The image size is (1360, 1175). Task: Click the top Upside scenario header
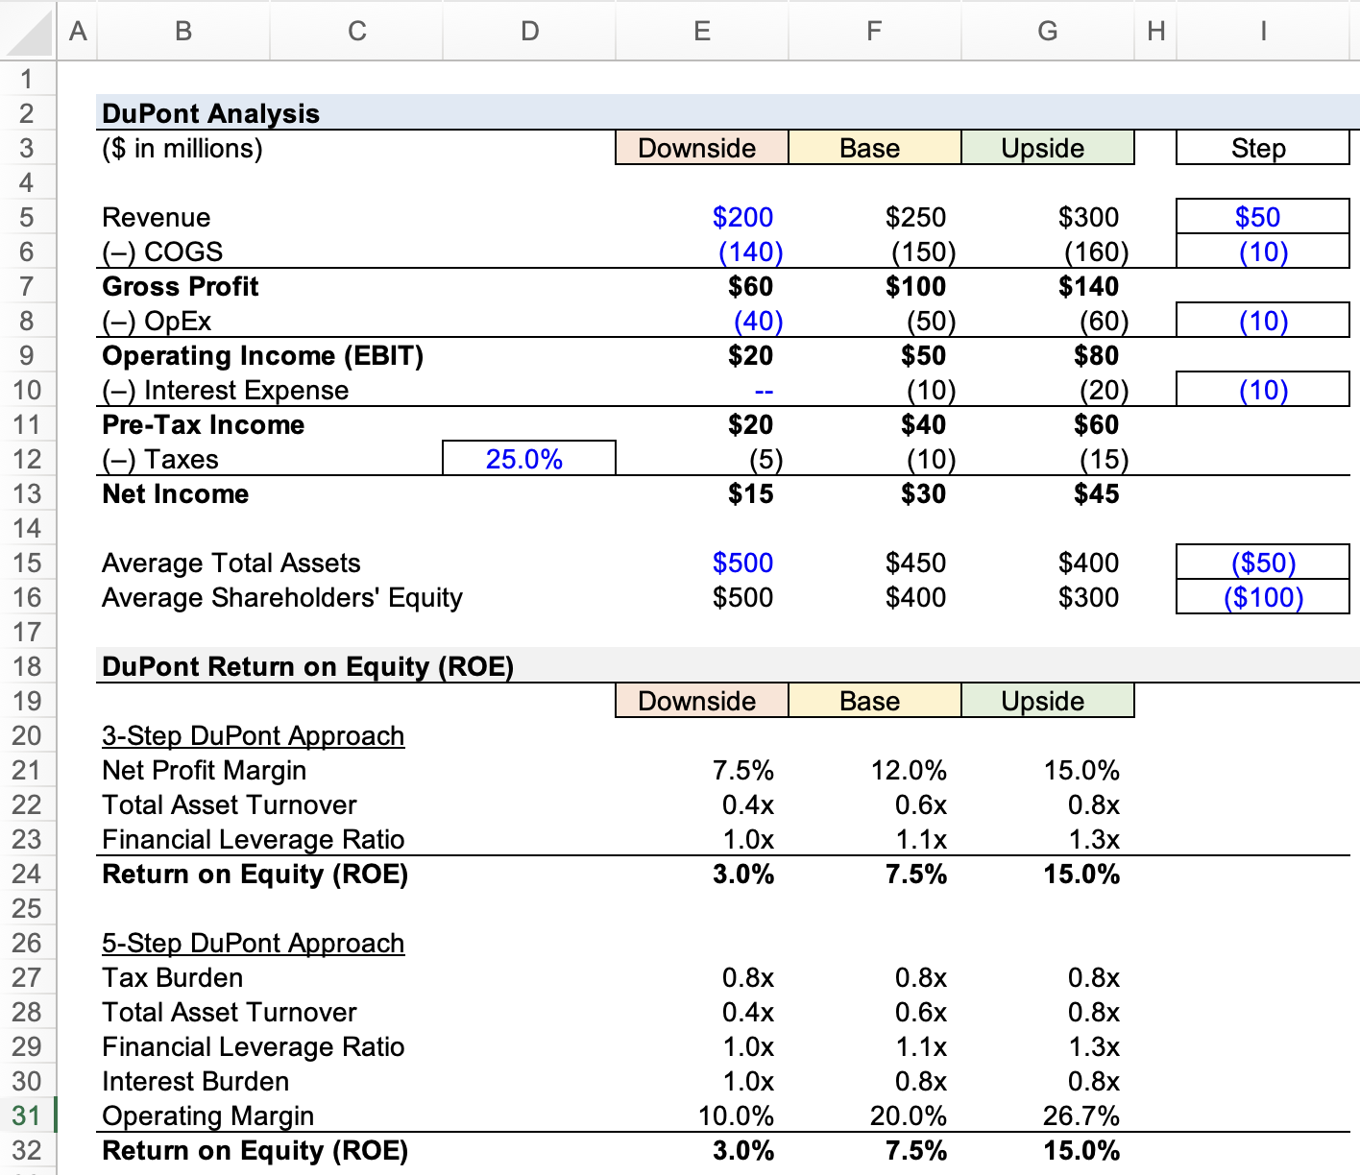[1048, 148]
